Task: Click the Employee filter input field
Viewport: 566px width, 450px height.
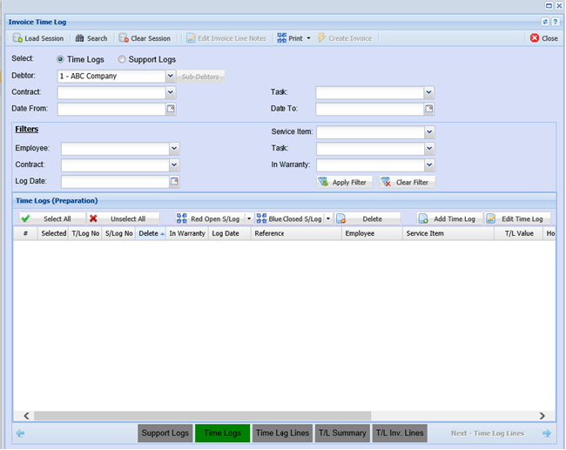Action: point(115,149)
